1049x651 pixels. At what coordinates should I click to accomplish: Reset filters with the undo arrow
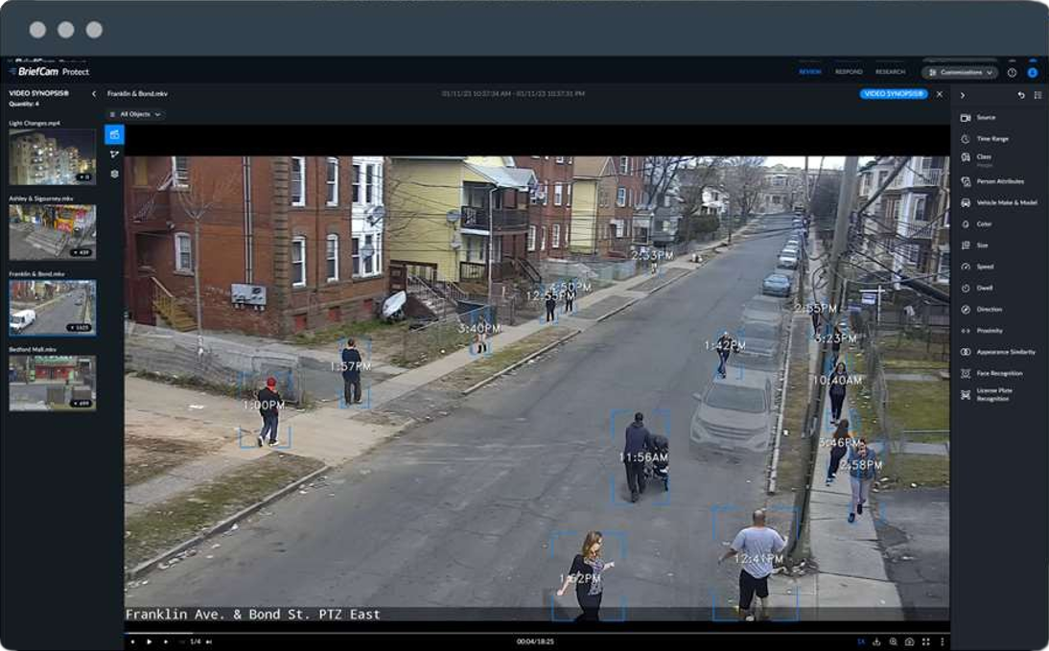(1021, 95)
